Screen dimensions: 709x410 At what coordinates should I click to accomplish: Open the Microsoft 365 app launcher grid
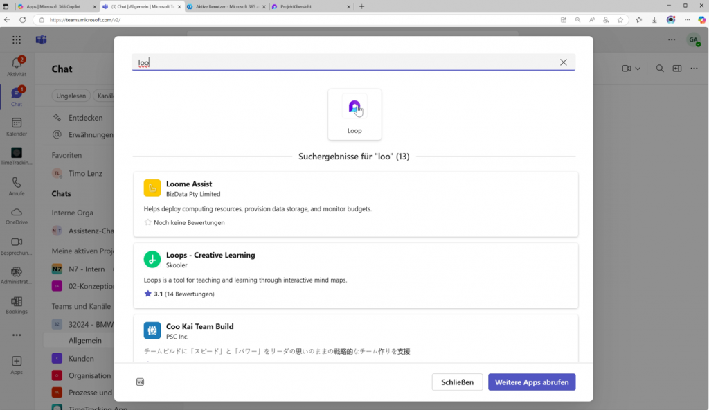coord(17,40)
